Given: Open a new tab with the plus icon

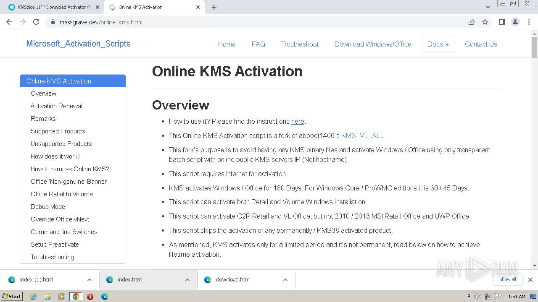Looking at the screenshot, I should (214, 7).
